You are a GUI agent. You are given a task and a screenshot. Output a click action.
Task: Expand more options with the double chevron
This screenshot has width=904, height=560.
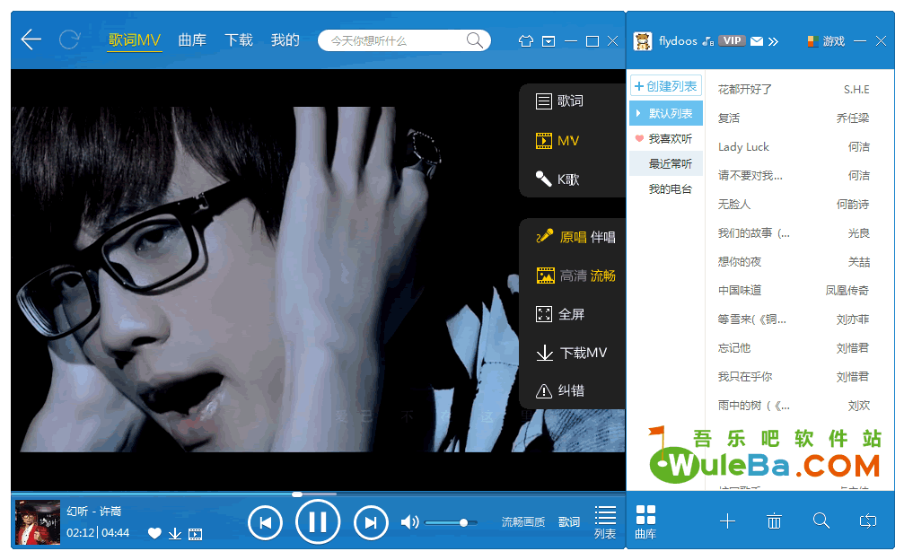tap(773, 41)
